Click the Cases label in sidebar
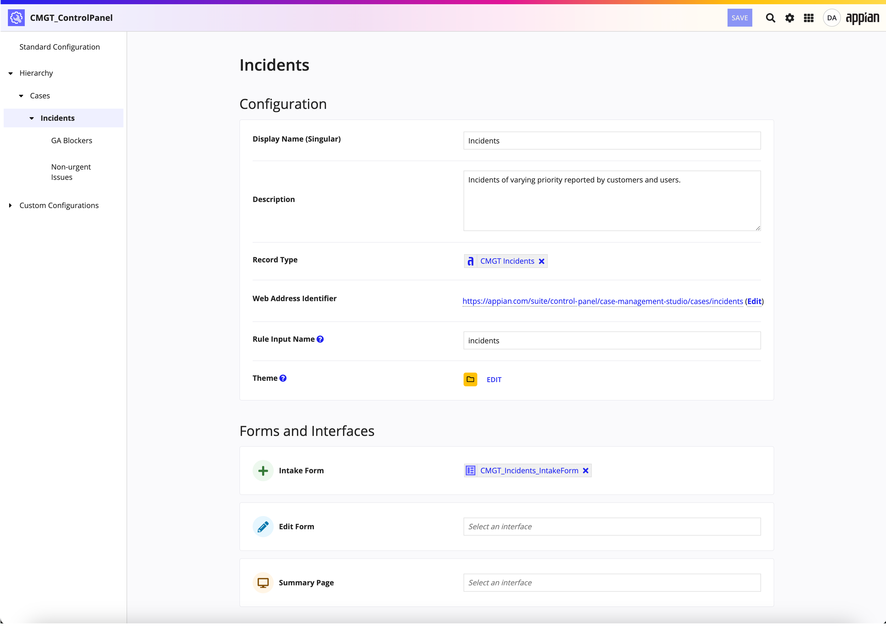 tap(40, 96)
